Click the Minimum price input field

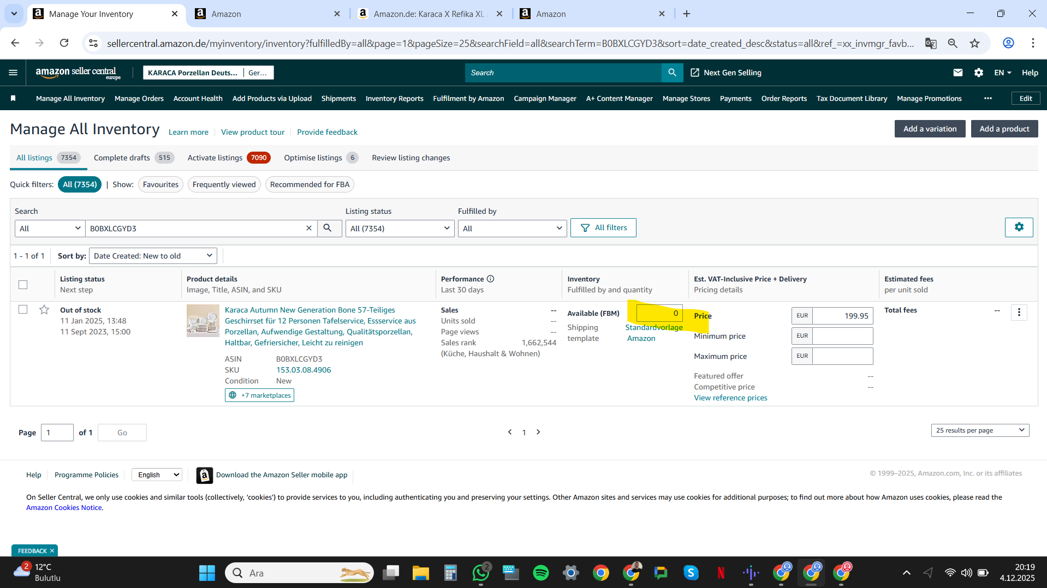tap(842, 335)
